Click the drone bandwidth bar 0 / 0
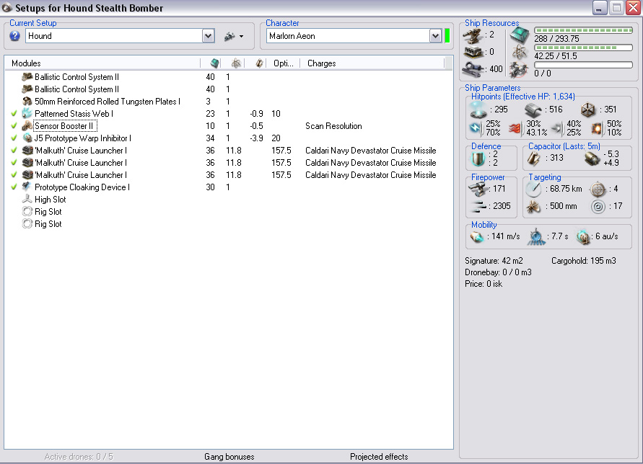 [x=583, y=65]
